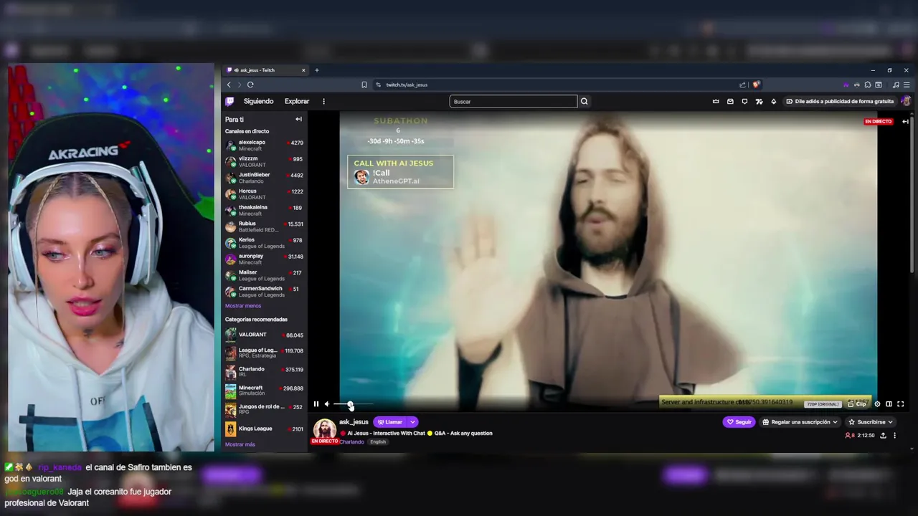Open auronplay Minecraft channel
This screenshot has height=516, width=918.
(265, 259)
